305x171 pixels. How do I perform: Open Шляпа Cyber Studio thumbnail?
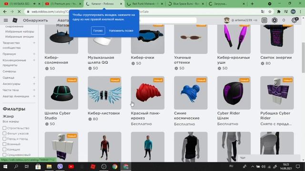coord(61,93)
